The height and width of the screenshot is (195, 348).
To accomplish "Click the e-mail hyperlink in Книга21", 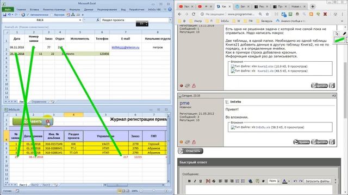I will 126,47.
